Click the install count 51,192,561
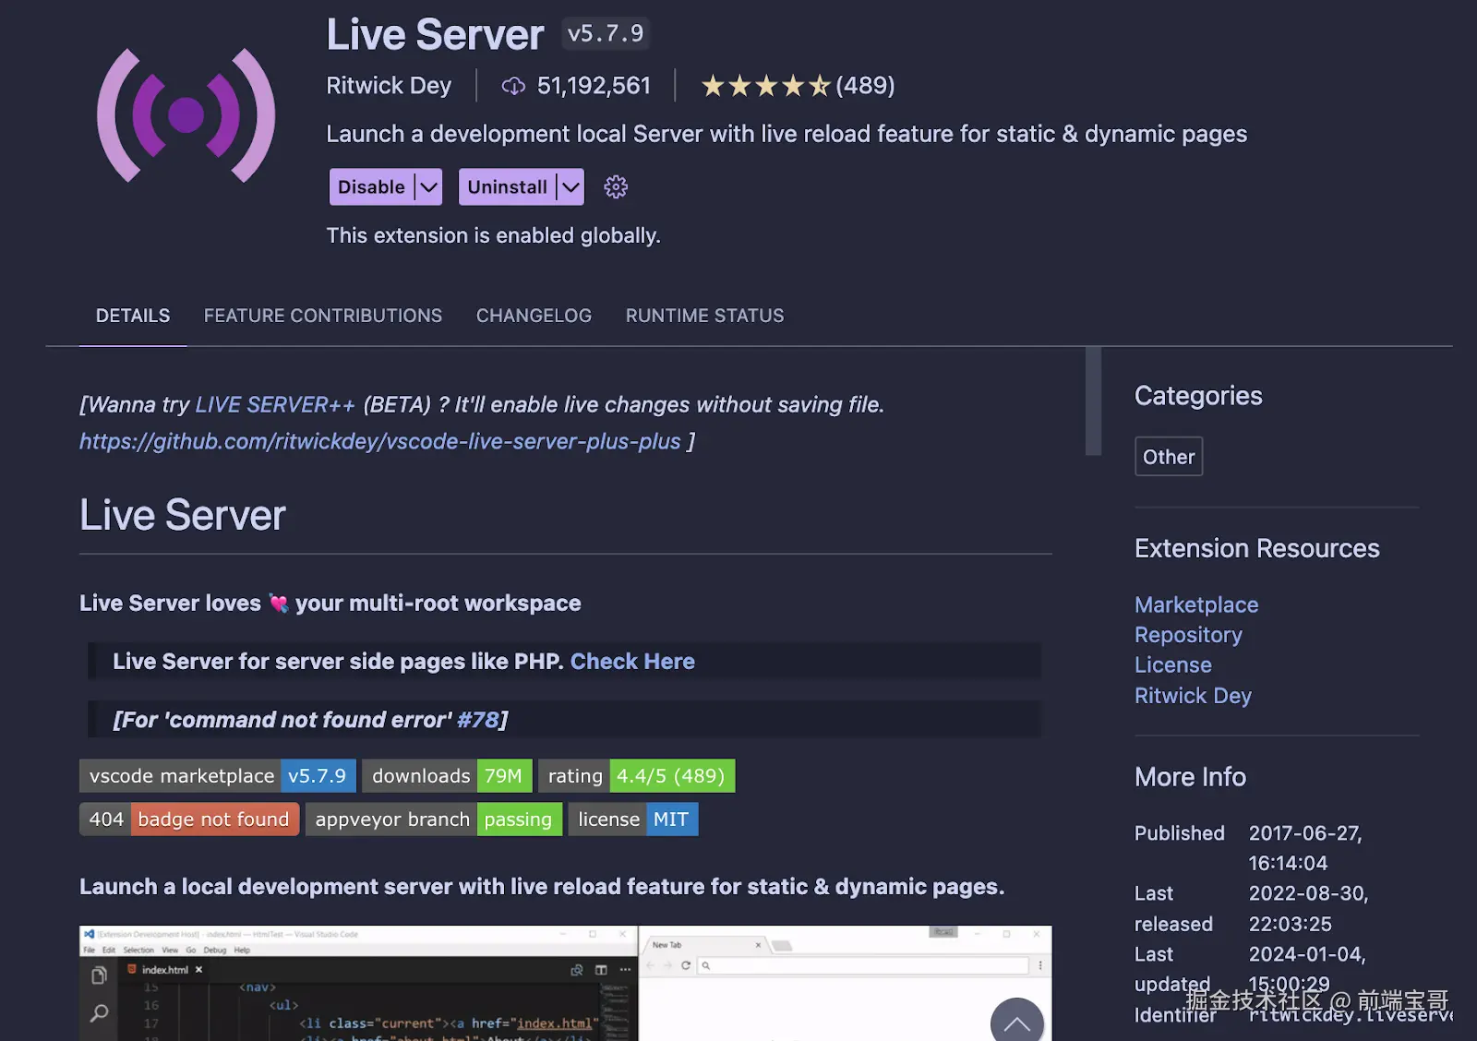 [594, 86]
